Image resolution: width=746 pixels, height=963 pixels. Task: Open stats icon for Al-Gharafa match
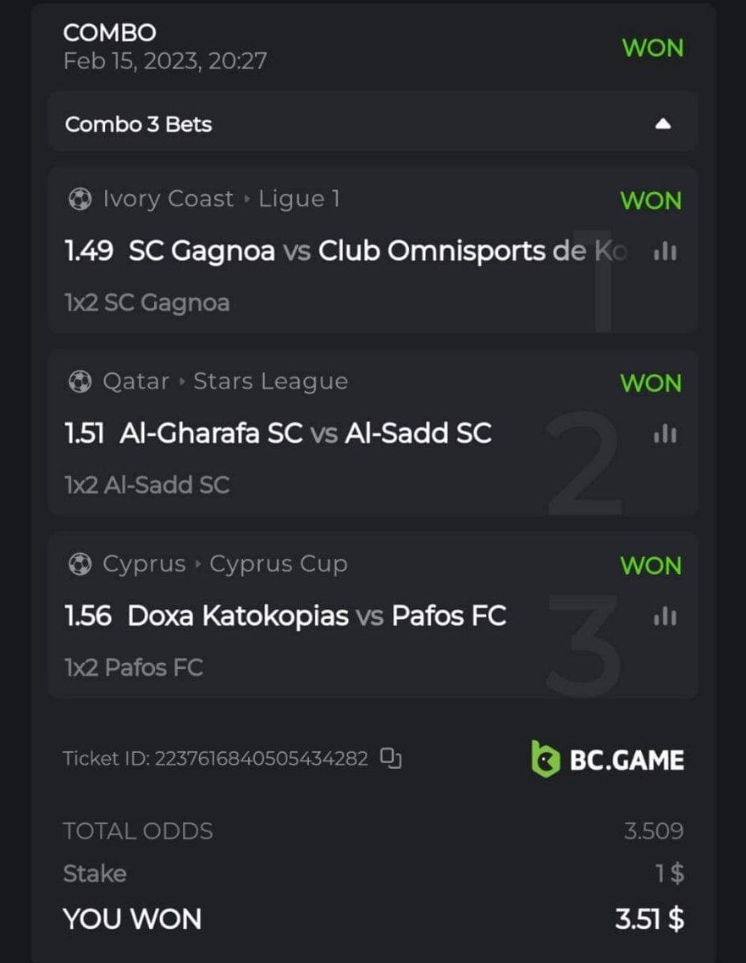[x=665, y=434]
